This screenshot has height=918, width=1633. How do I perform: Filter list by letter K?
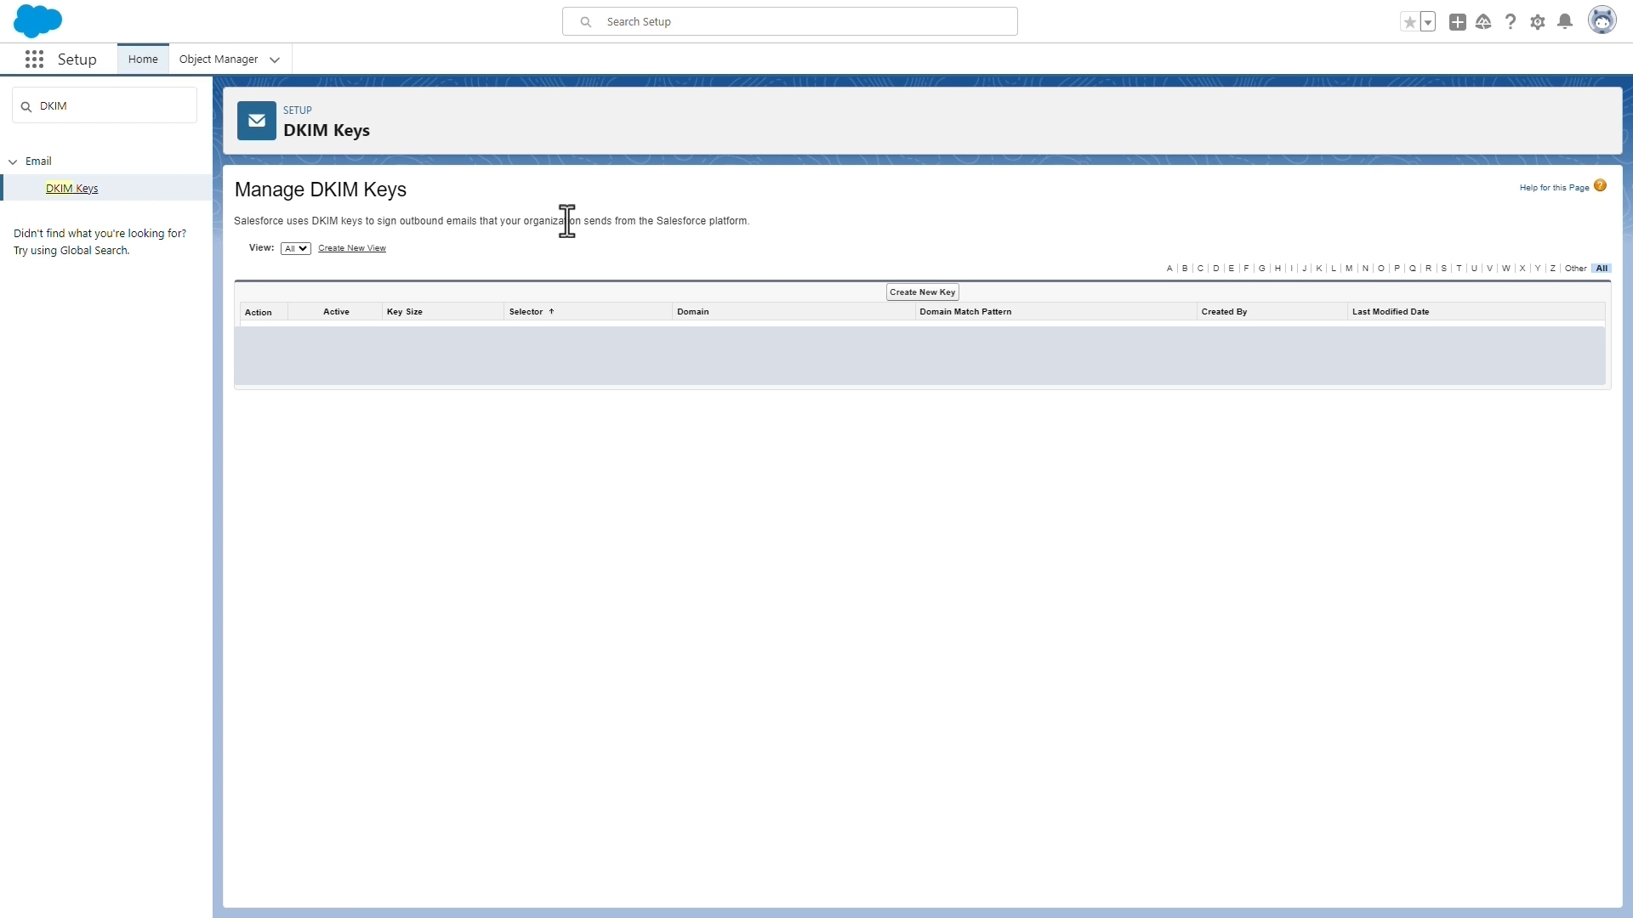pyautogui.click(x=1319, y=269)
